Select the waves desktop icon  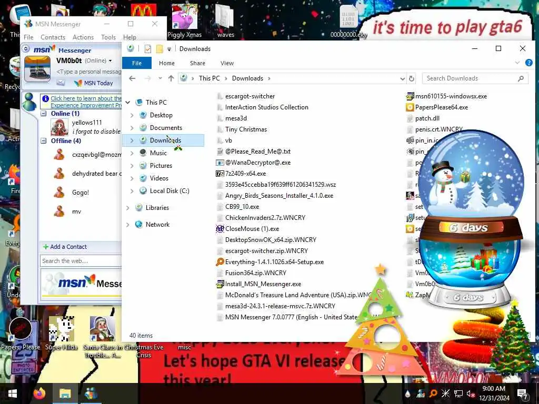[x=225, y=21]
